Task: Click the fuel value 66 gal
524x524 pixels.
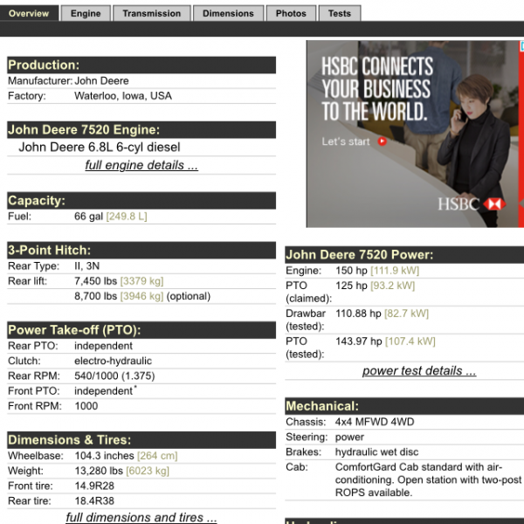Action: (88, 217)
